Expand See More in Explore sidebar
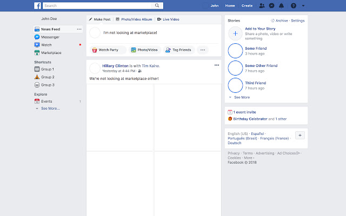This screenshot has height=216, width=346. [50, 109]
